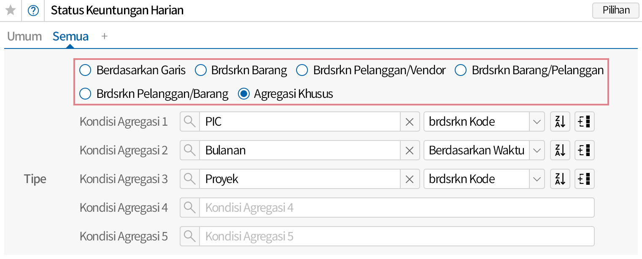
Task: Click the Pilihan button
Action: (616, 11)
